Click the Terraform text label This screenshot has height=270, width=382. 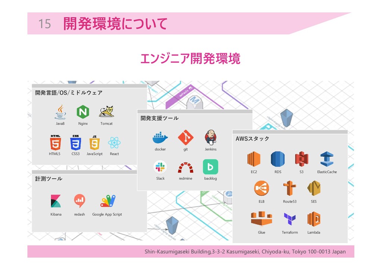pyautogui.click(x=289, y=232)
